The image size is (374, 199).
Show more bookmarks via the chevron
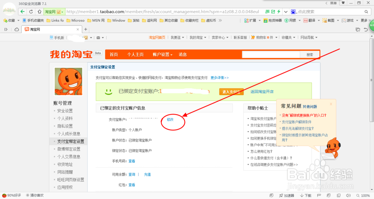(x=220, y=21)
